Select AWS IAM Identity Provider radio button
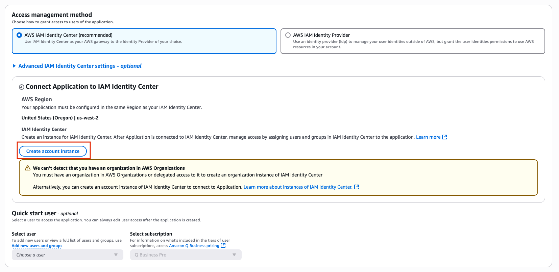 point(288,35)
